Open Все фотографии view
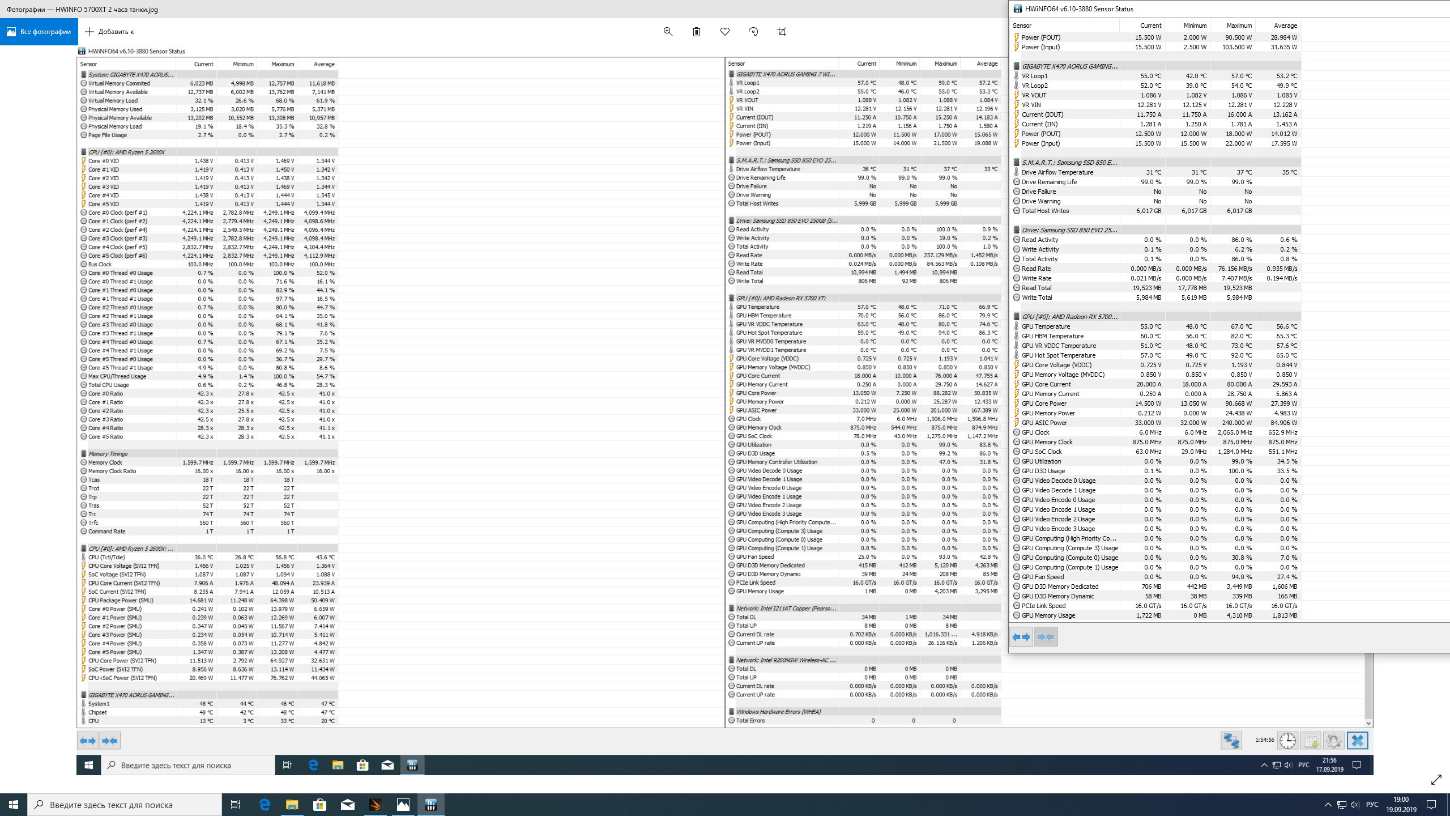1450x816 pixels. [x=39, y=32]
